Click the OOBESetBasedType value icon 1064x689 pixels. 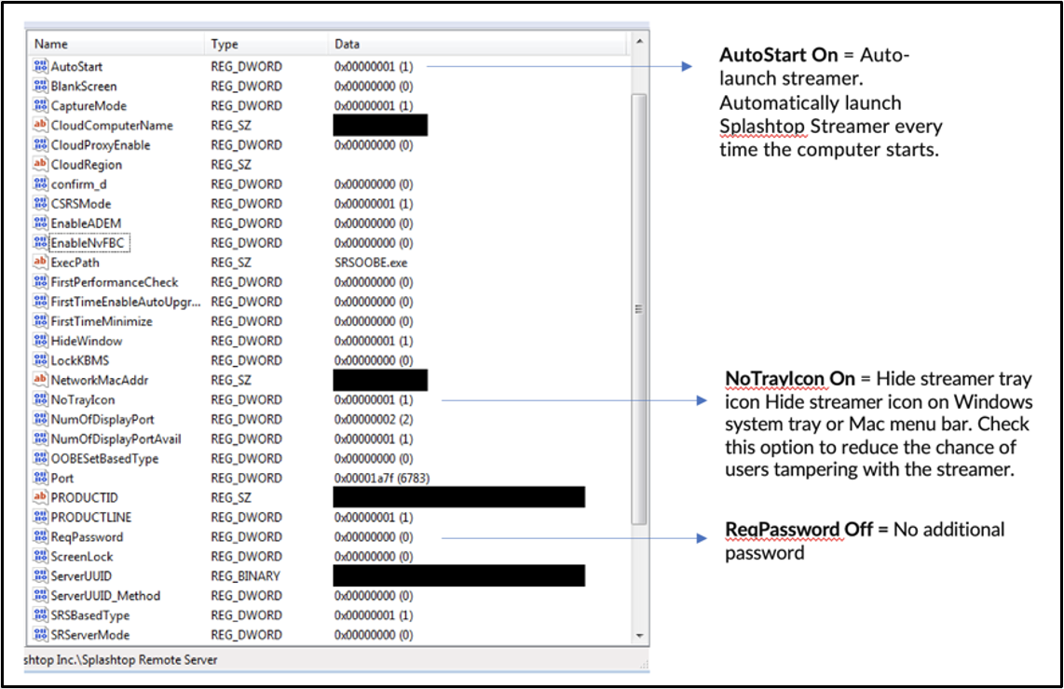[41, 459]
